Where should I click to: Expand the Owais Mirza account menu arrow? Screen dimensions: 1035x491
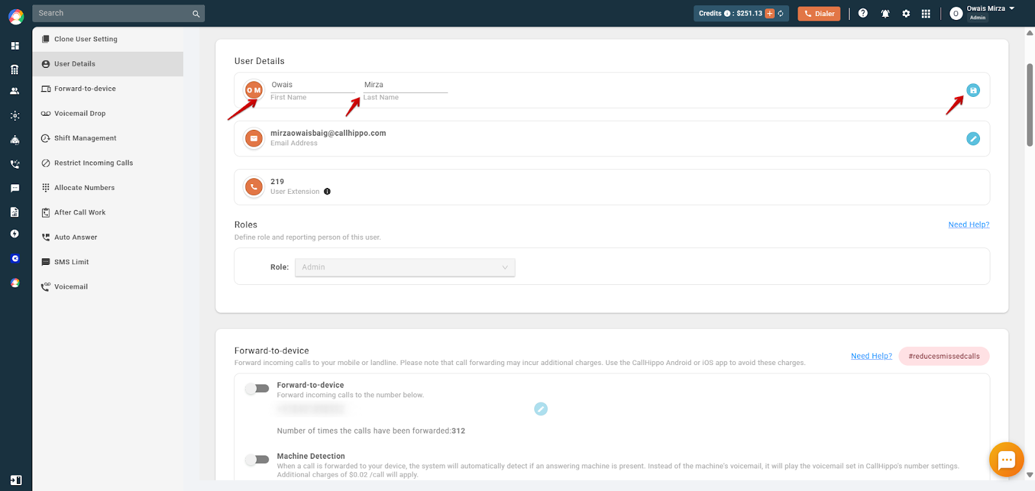pyautogui.click(x=1012, y=8)
